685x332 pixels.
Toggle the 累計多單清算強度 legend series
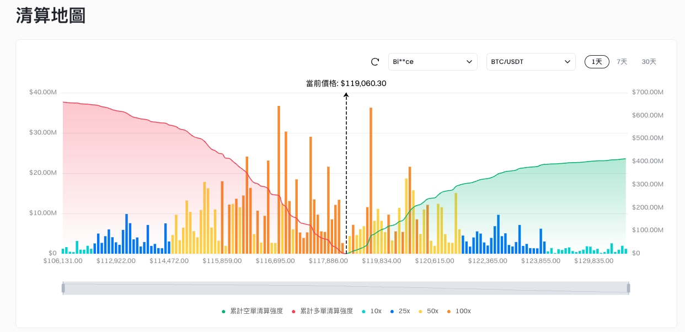point(322,311)
